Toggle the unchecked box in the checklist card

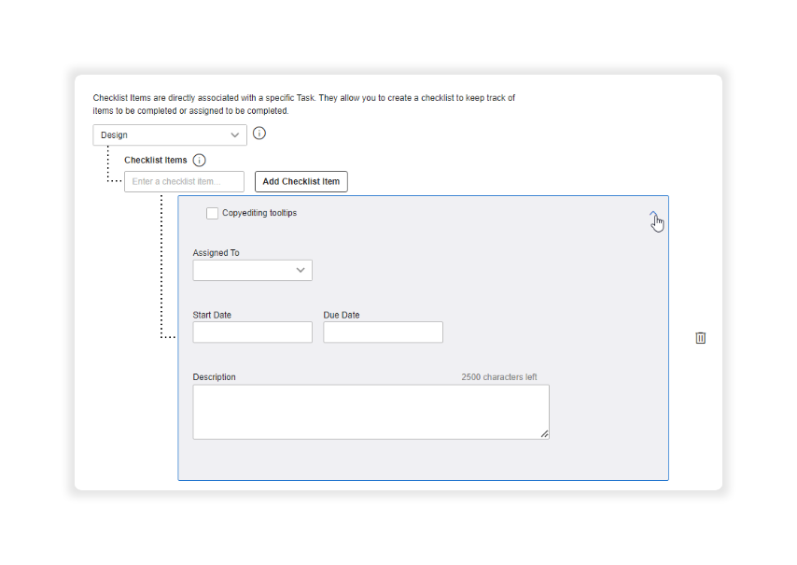tap(212, 213)
